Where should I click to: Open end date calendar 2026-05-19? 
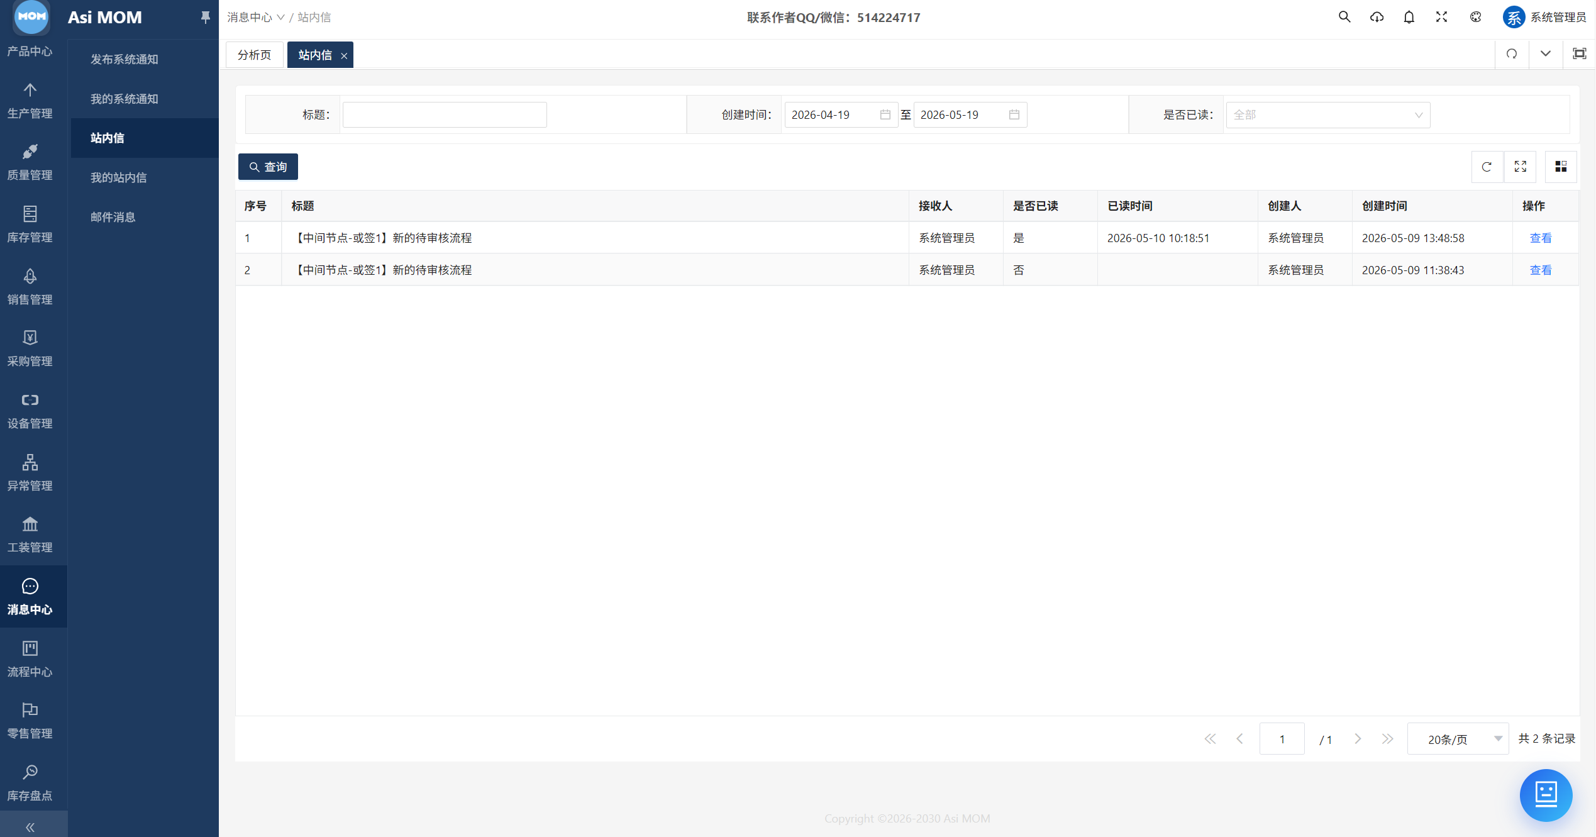pos(970,114)
